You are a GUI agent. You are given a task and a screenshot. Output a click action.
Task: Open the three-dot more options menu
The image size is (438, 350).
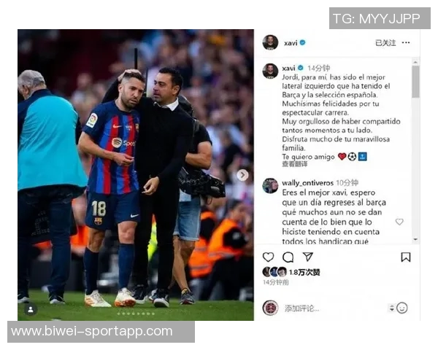[x=406, y=42]
